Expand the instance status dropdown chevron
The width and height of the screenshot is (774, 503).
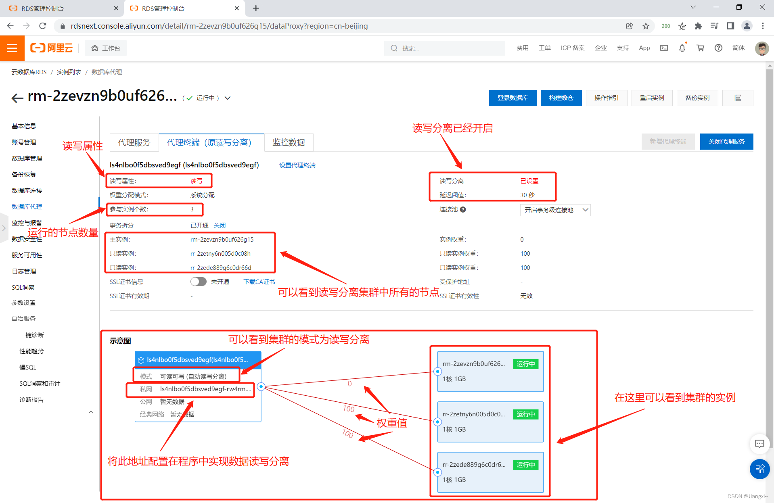point(228,98)
